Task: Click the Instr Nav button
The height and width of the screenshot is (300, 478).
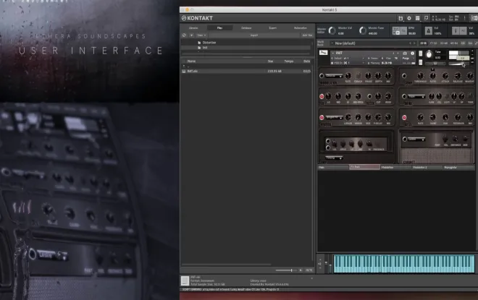Action: click(307, 35)
